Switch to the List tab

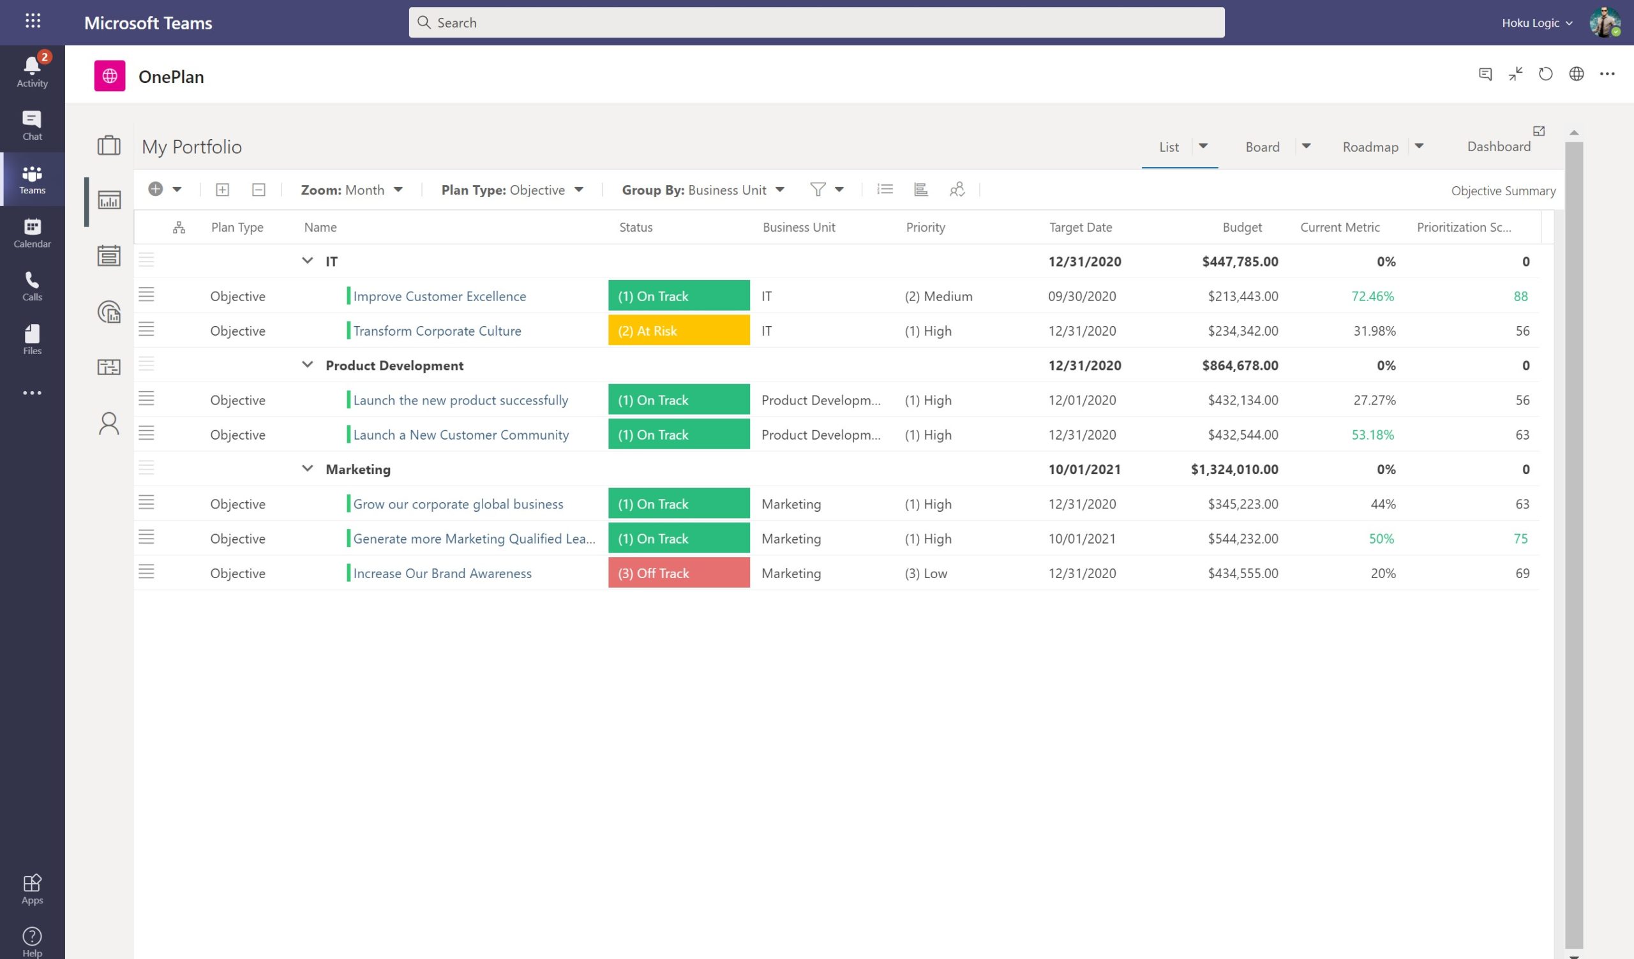1169,147
